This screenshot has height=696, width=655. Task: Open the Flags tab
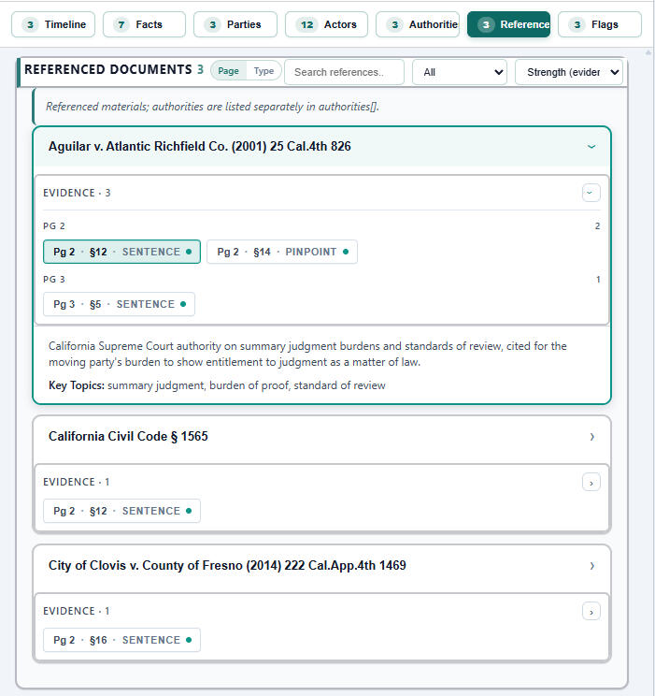599,24
